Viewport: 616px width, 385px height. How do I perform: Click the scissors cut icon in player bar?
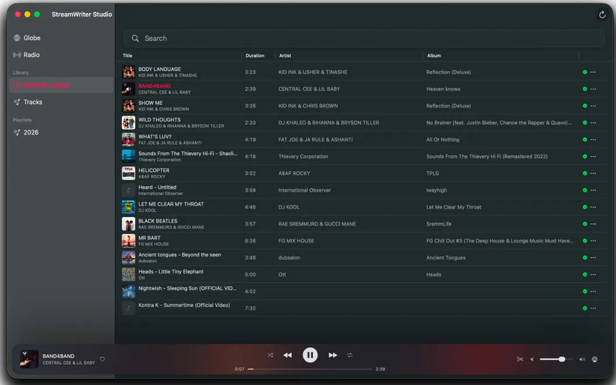[x=520, y=359]
